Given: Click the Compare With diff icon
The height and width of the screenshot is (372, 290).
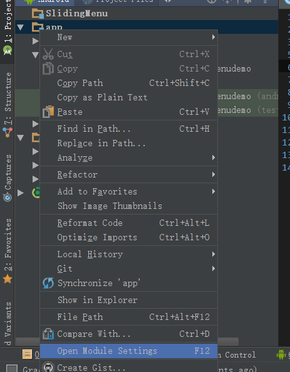Looking at the screenshot, I should [48, 334].
